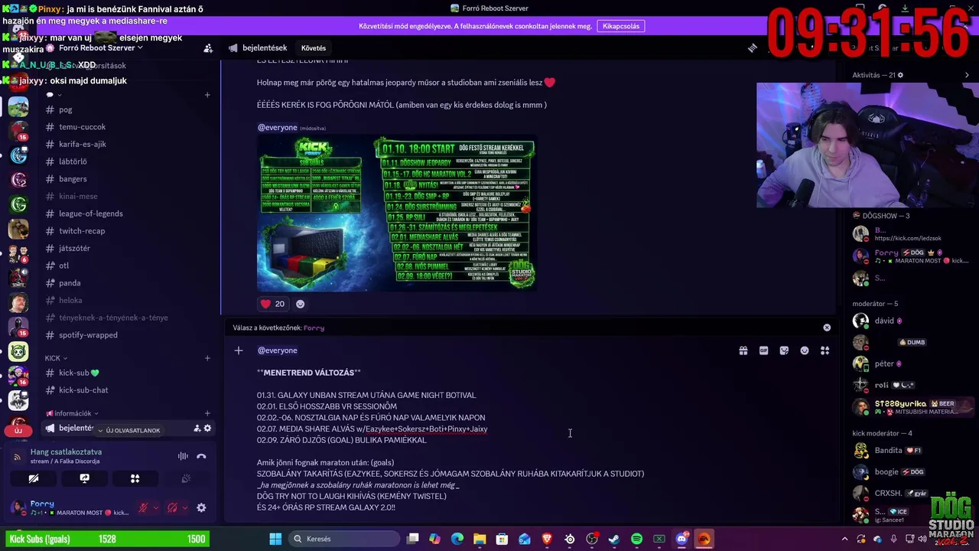Open Brave browser from the taskbar
This screenshot has height=551, width=979.
547,539
